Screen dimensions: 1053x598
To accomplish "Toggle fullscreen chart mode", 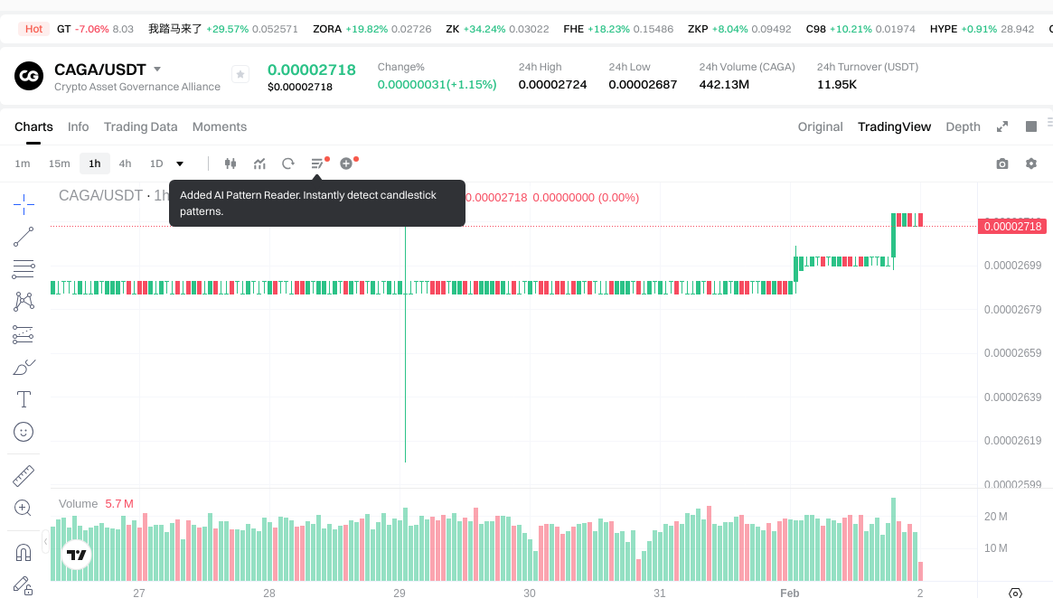I will (x=1001, y=126).
